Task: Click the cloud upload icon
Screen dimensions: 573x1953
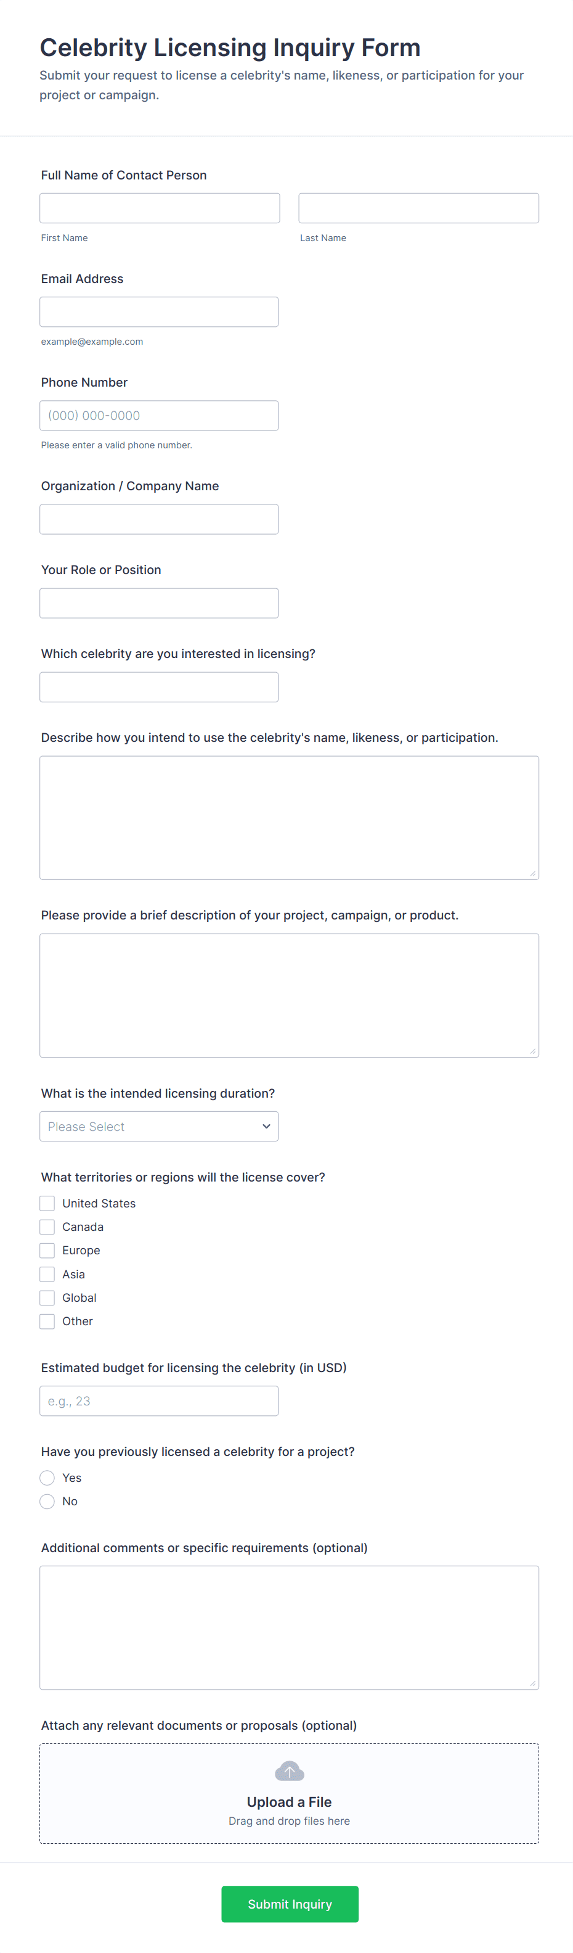Action: pos(289,1771)
